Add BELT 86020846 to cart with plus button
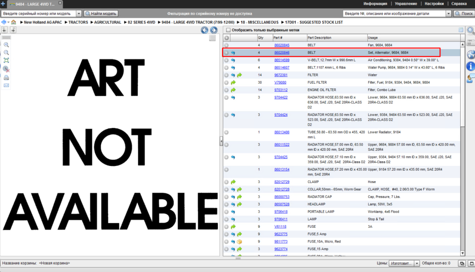 click(226, 52)
